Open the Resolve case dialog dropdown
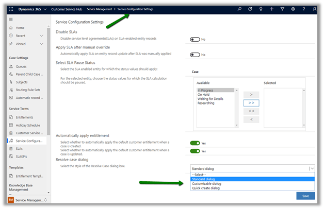This screenshot has width=324, height=209. pos(252,169)
